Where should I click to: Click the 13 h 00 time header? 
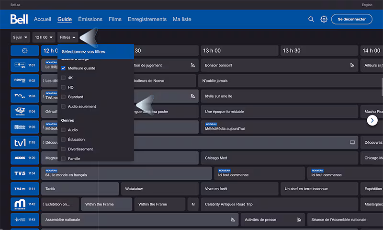coord(240,51)
